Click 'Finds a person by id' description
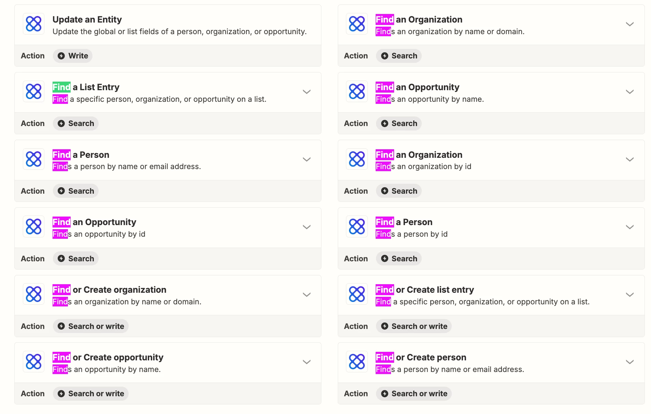This screenshot has width=651, height=414. click(x=411, y=234)
